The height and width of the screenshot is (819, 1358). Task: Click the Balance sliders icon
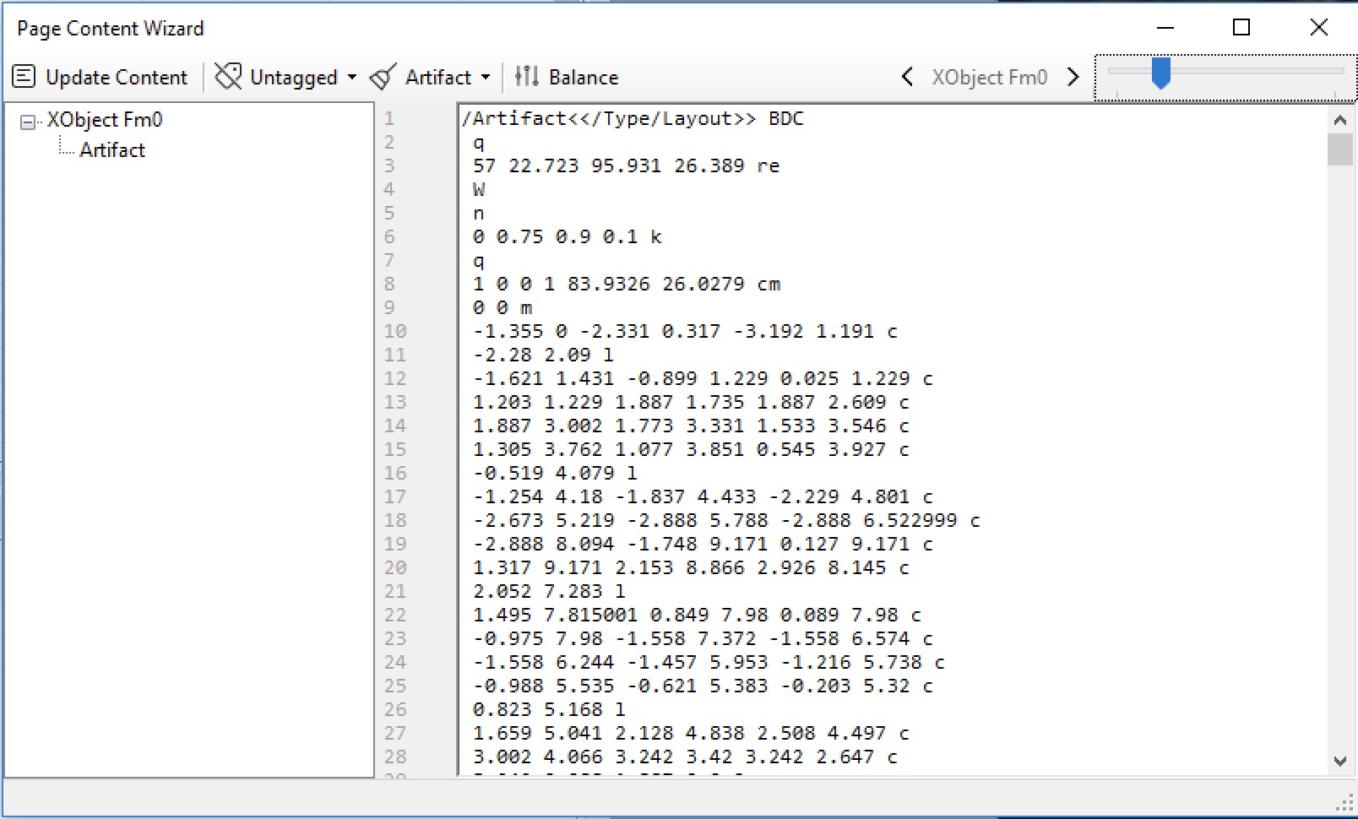pyautogui.click(x=526, y=77)
